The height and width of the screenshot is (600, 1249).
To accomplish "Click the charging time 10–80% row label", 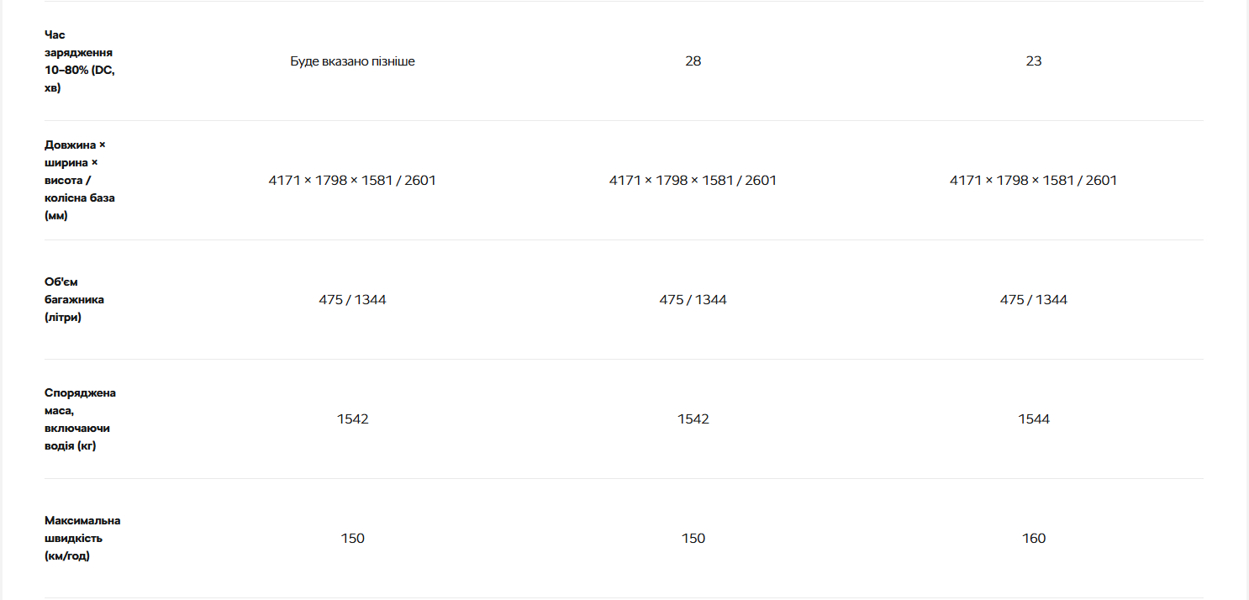I will (80, 61).
